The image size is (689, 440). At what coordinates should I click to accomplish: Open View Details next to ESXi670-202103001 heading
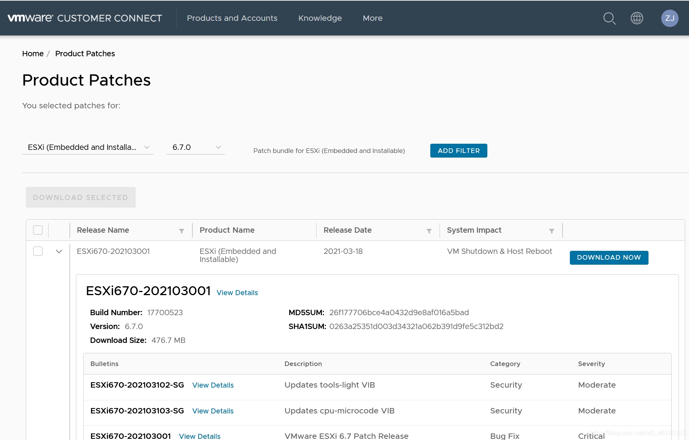[237, 292]
